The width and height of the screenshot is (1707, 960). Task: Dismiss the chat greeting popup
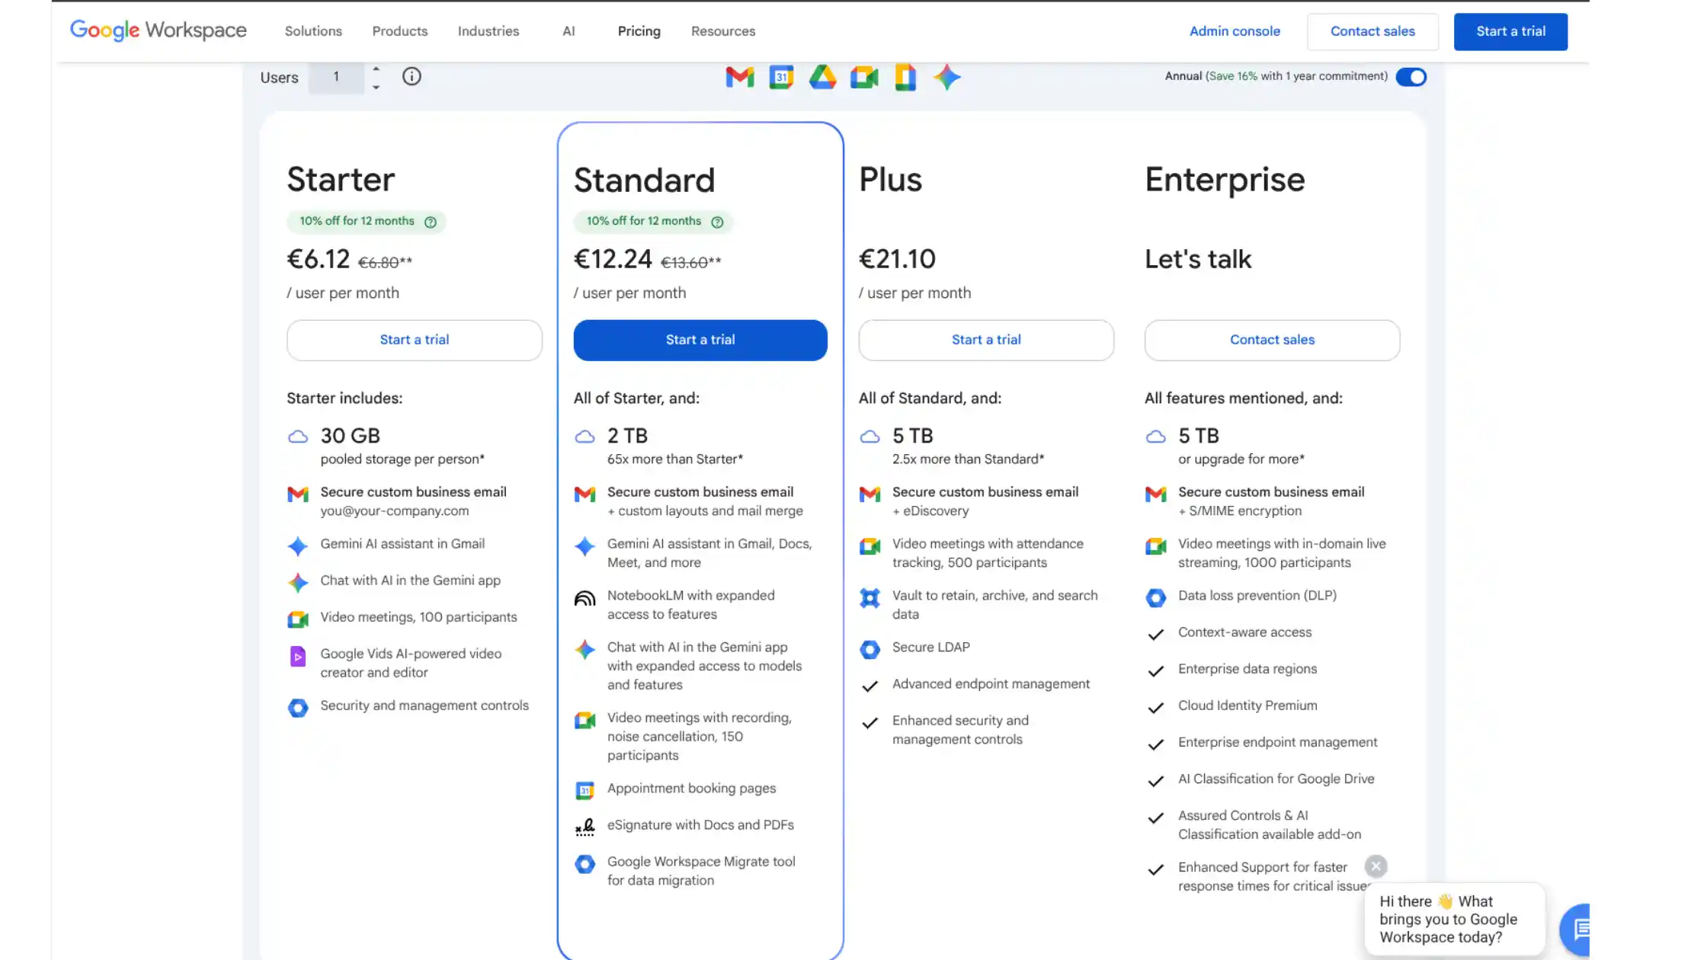coord(1376,866)
